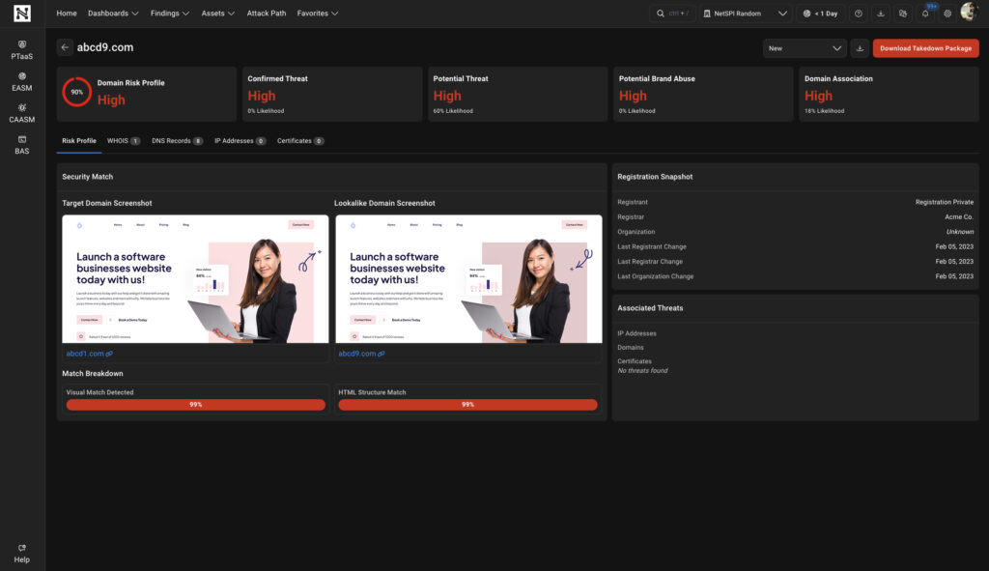Open Attack Path in the top menu

click(267, 14)
